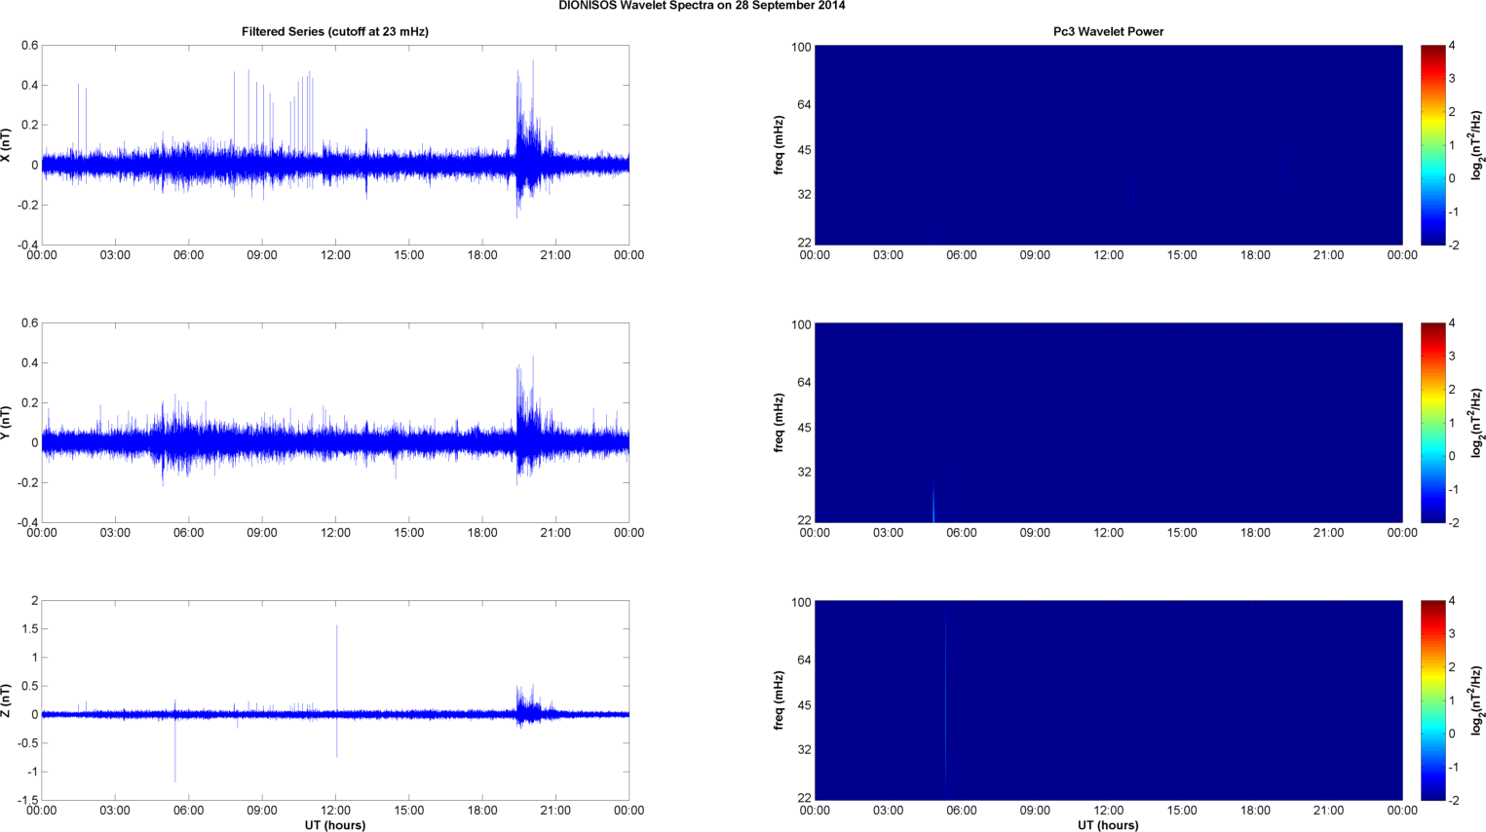Image resolution: width=1486 pixels, height=832 pixels.
Task: Select the Y component filtered time series plot
Action: [335, 423]
